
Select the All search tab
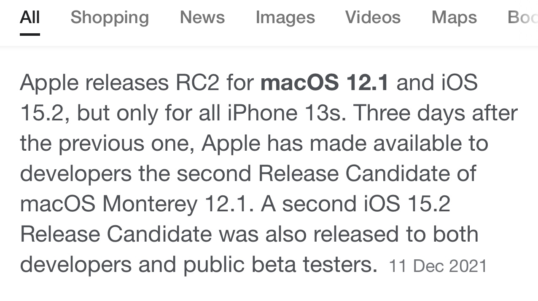(x=30, y=17)
